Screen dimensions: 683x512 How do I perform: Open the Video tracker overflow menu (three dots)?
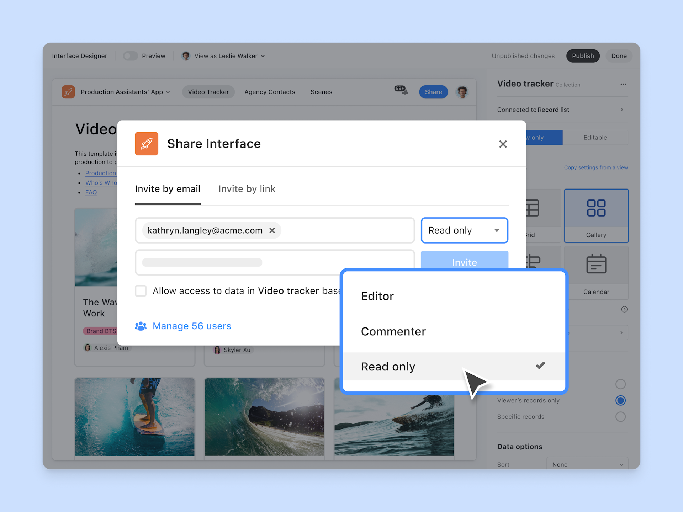(624, 84)
